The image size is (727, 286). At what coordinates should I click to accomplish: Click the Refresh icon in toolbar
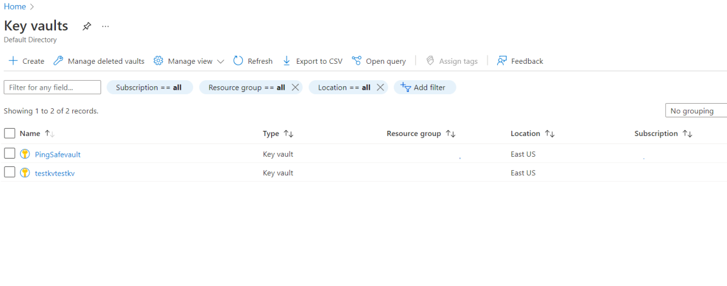(238, 61)
